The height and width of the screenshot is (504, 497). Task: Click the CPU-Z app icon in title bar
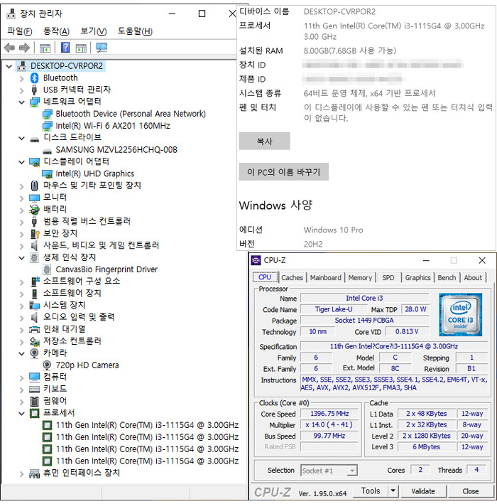(256, 260)
